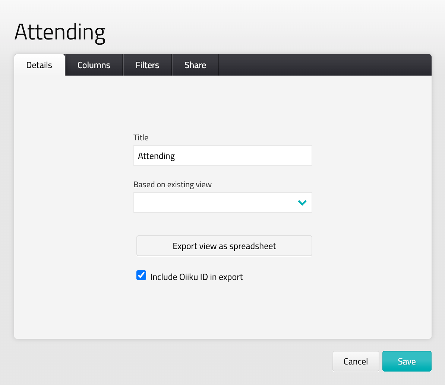Click the 'Based on existing view' label

(x=173, y=185)
